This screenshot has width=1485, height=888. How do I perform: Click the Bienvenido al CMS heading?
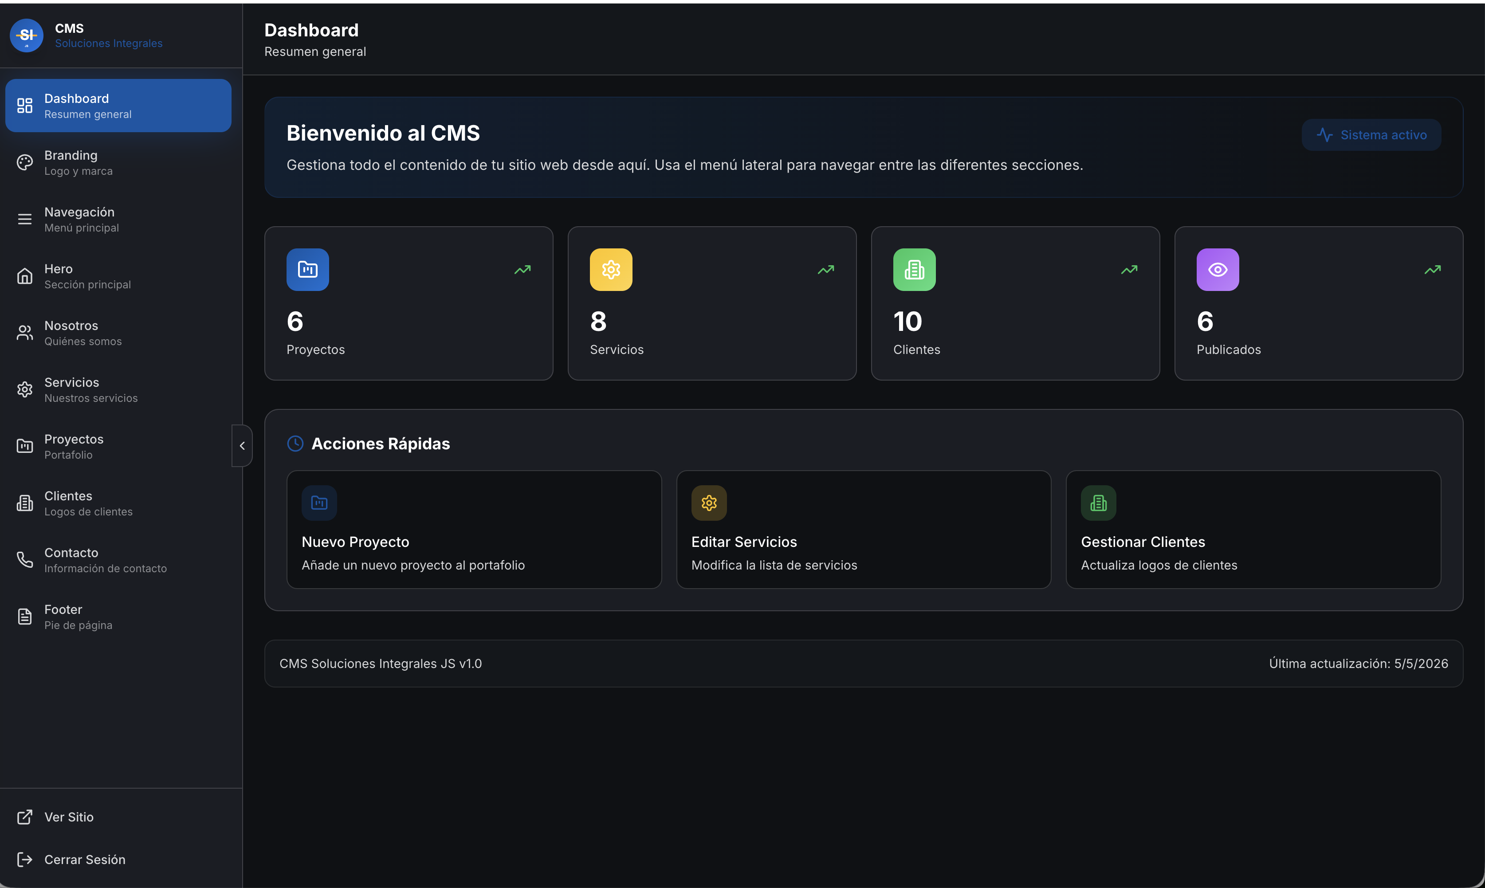[383, 133]
